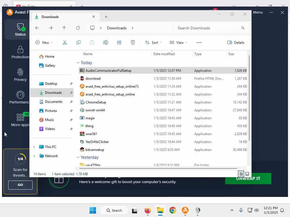The image size is (290, 217).
Task: Select Pictures in navigation pane
Action: [x=52, y=111]
